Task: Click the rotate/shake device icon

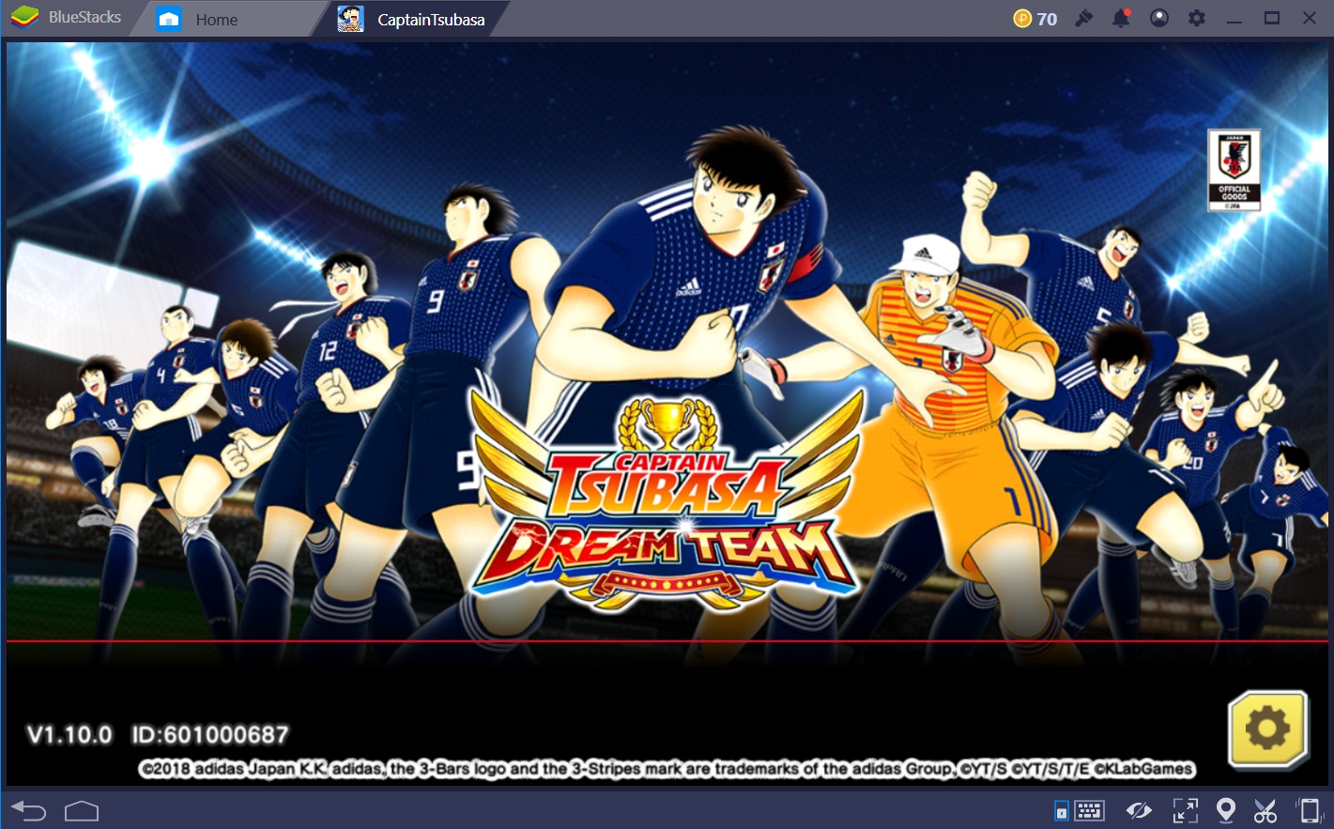Action: pyautogui.click(x=1309, y=810)
